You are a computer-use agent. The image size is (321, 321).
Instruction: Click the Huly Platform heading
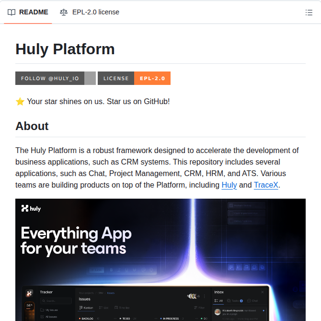65,49
